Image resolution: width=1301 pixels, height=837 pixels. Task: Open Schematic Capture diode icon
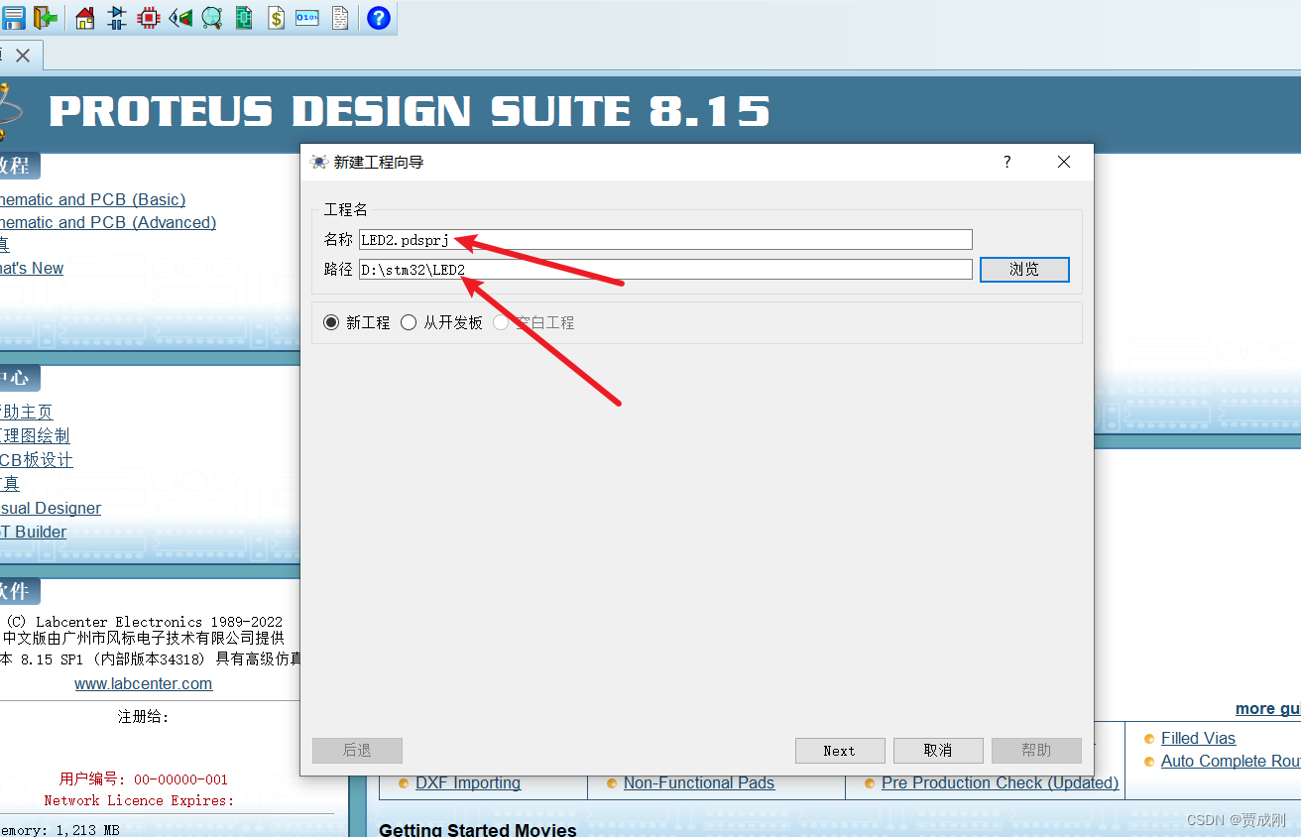[x=117, y=17]
